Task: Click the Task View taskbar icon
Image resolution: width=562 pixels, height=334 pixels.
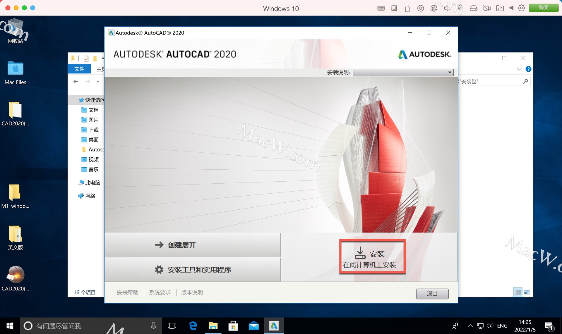Action: pos(172,326)
